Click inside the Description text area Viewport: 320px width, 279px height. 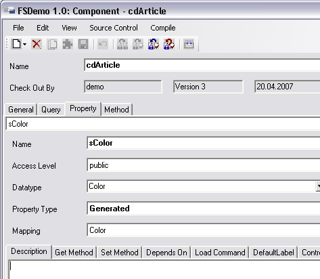point(164,270)
